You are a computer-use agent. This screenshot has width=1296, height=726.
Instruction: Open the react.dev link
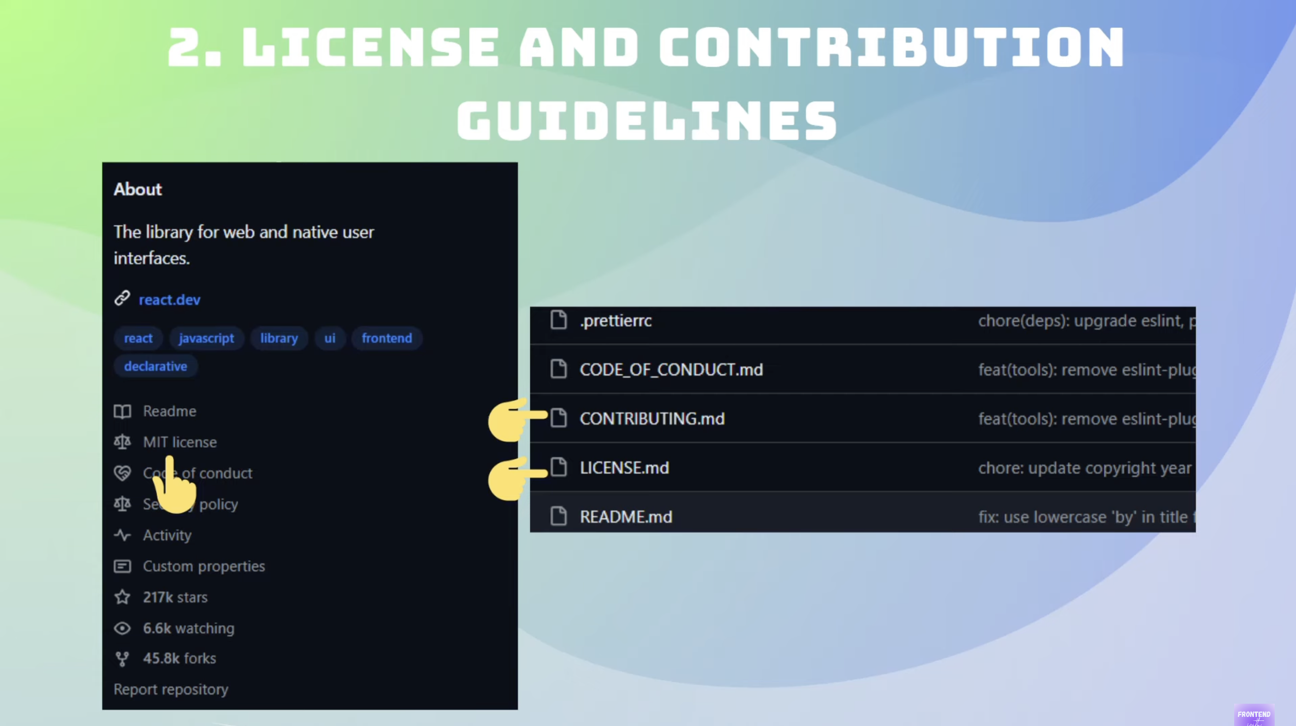(169, 299)
